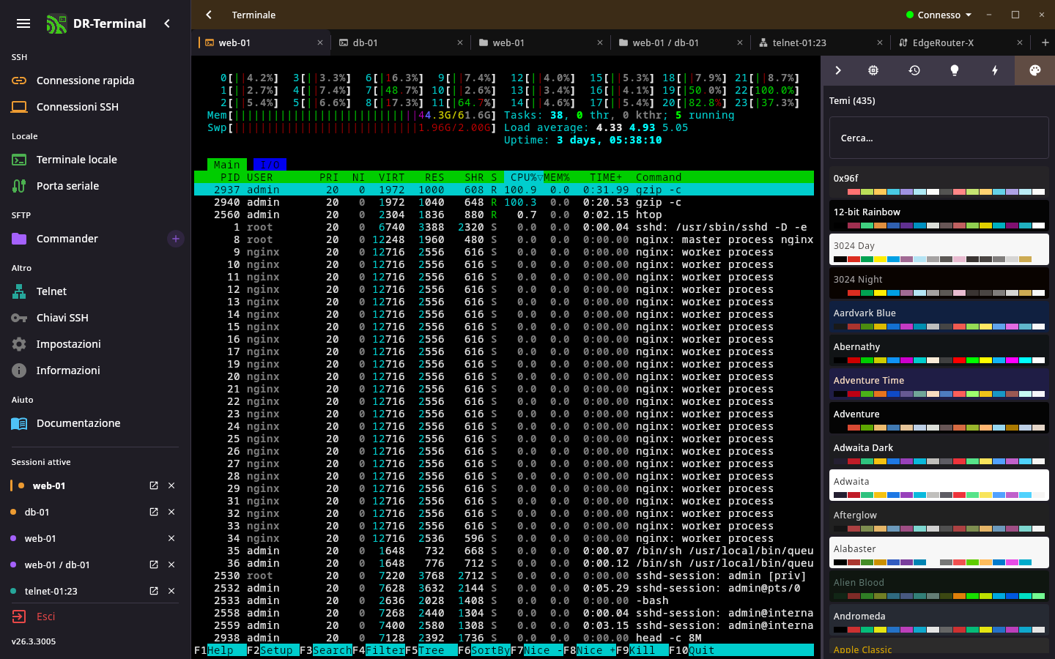The image size is (1055, 659).
Task: Collapse the right panel with the arrow
Action: (x=838, y=70)
